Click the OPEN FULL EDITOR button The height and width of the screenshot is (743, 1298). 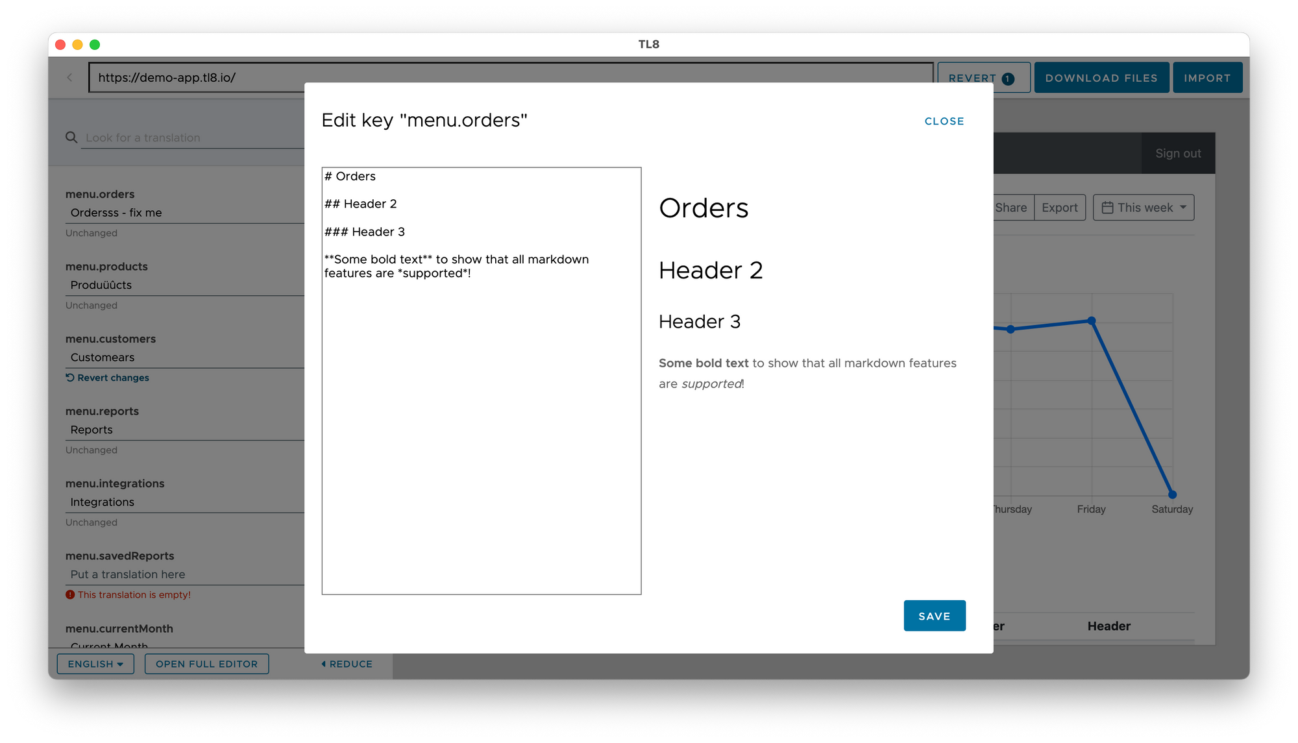point(207,664)
